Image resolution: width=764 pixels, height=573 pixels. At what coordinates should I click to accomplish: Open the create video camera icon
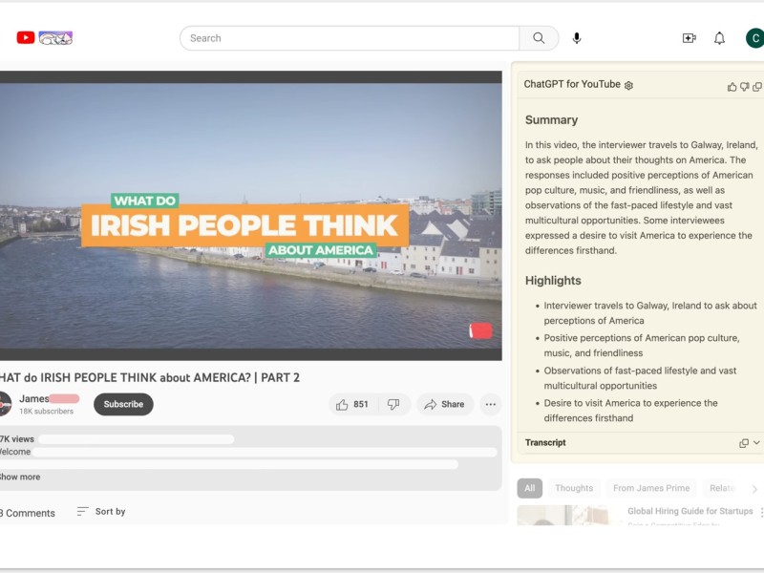689,38
